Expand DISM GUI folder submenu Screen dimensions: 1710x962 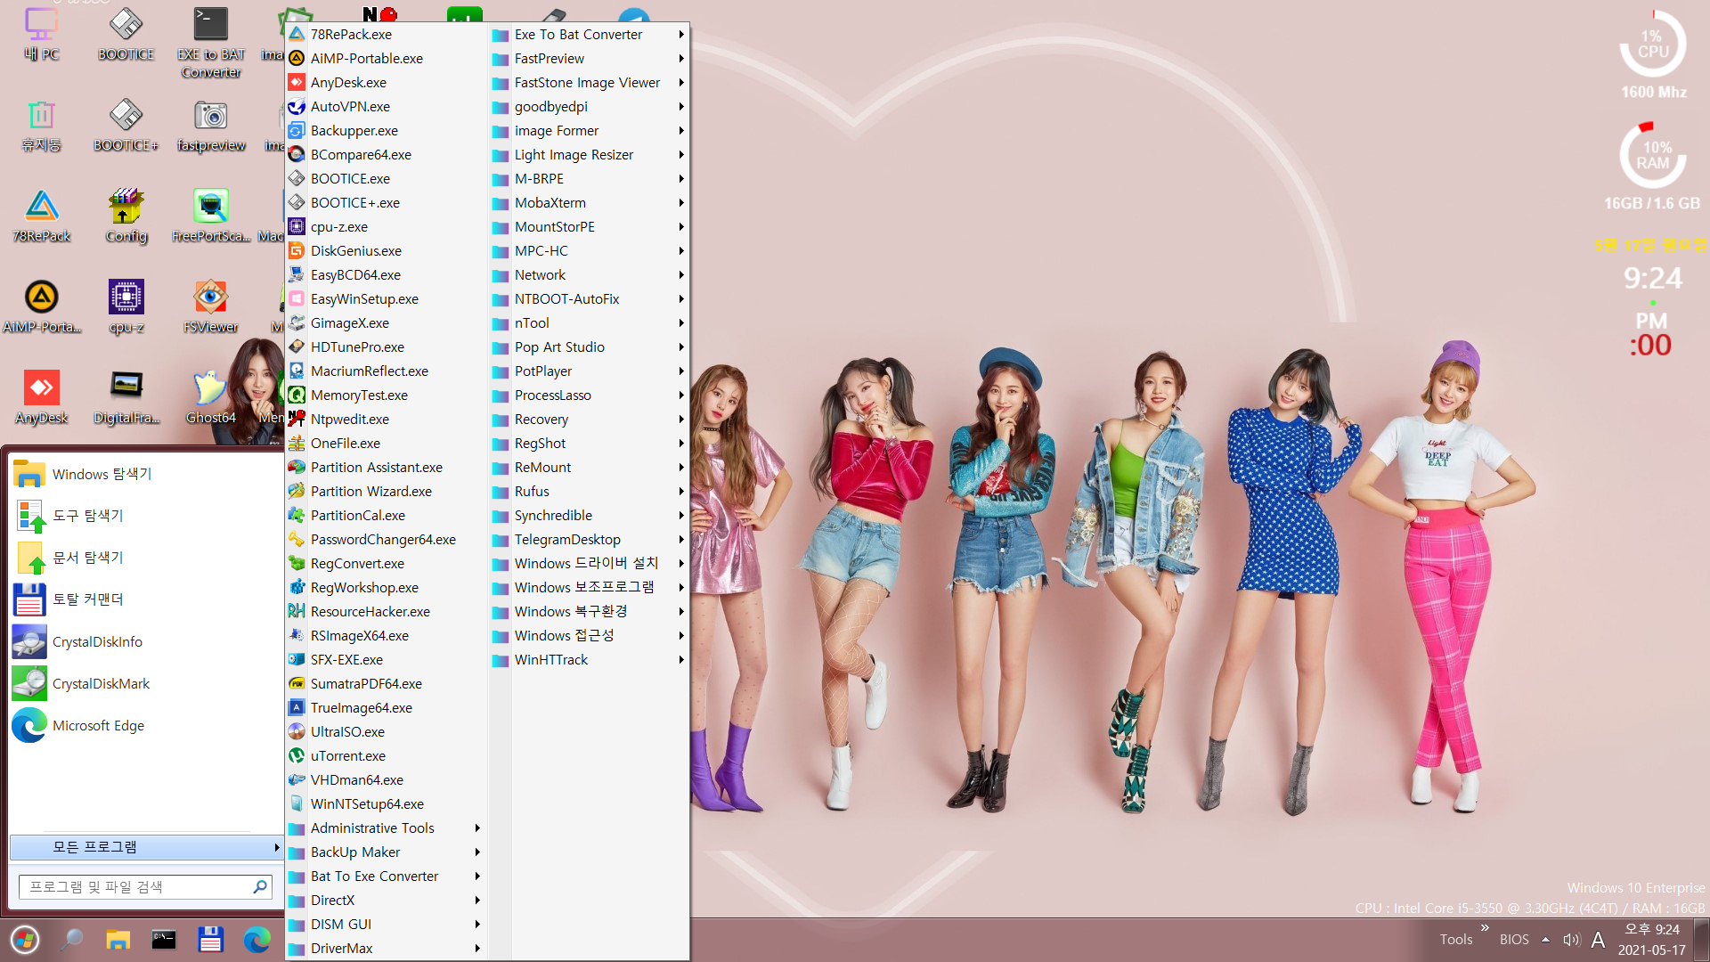click(x=387, y=924)
